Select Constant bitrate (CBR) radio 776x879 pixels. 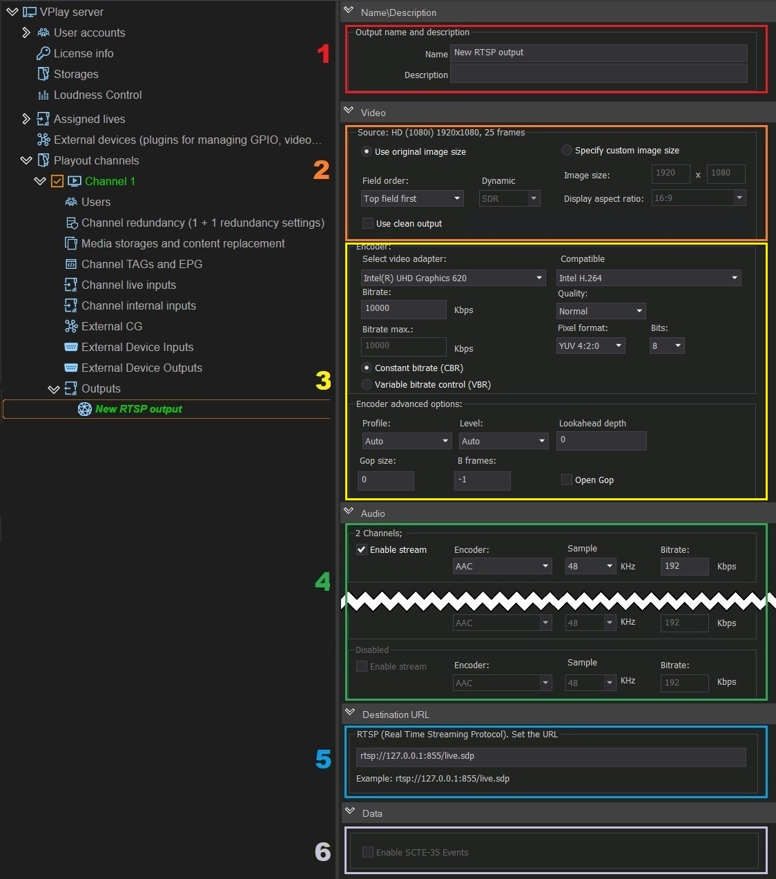(x=367, y=368)
